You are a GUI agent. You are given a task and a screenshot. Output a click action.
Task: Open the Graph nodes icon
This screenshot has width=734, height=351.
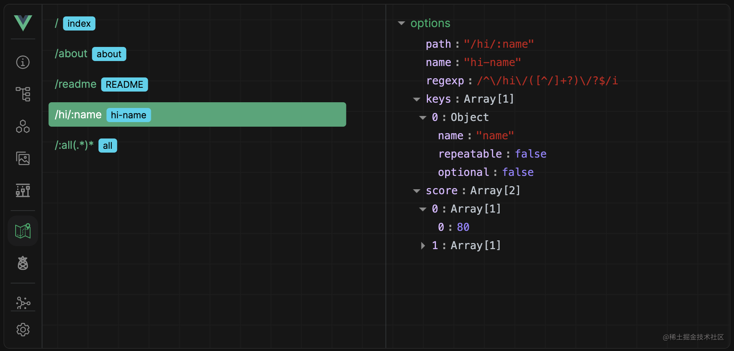click(23, 303)
